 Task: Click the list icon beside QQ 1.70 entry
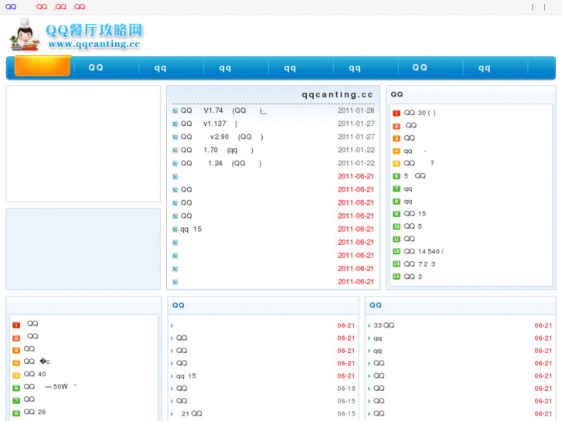tap(175, 151)
